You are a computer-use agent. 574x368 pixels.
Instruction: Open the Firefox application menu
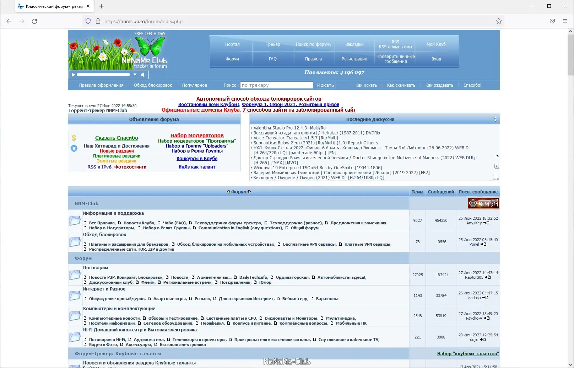(565, 21)
